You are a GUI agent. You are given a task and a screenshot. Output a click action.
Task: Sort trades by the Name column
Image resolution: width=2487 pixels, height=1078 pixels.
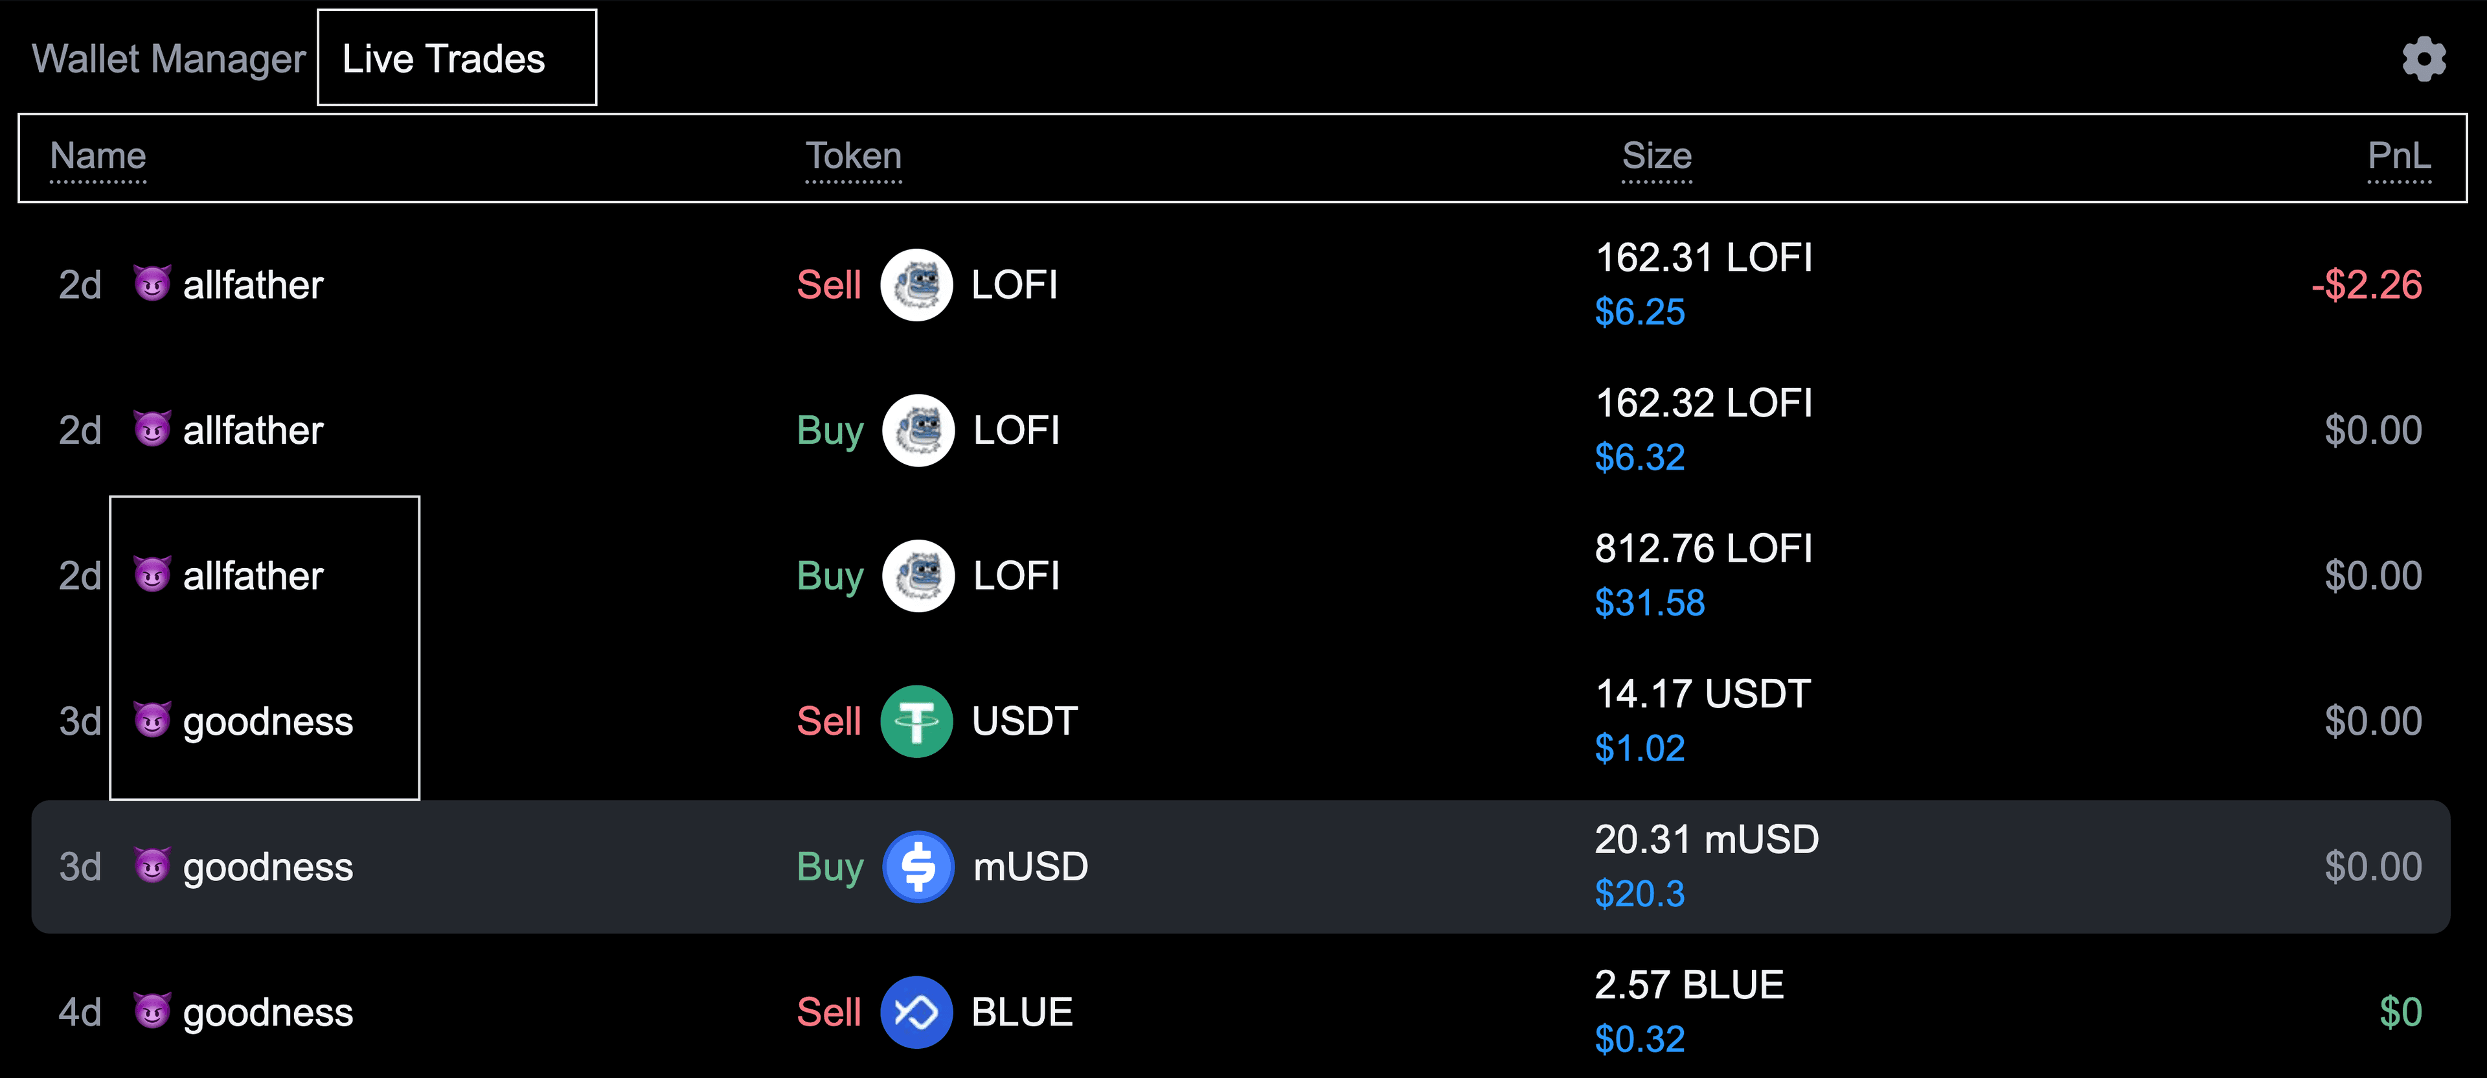click(x=98, y=157)
